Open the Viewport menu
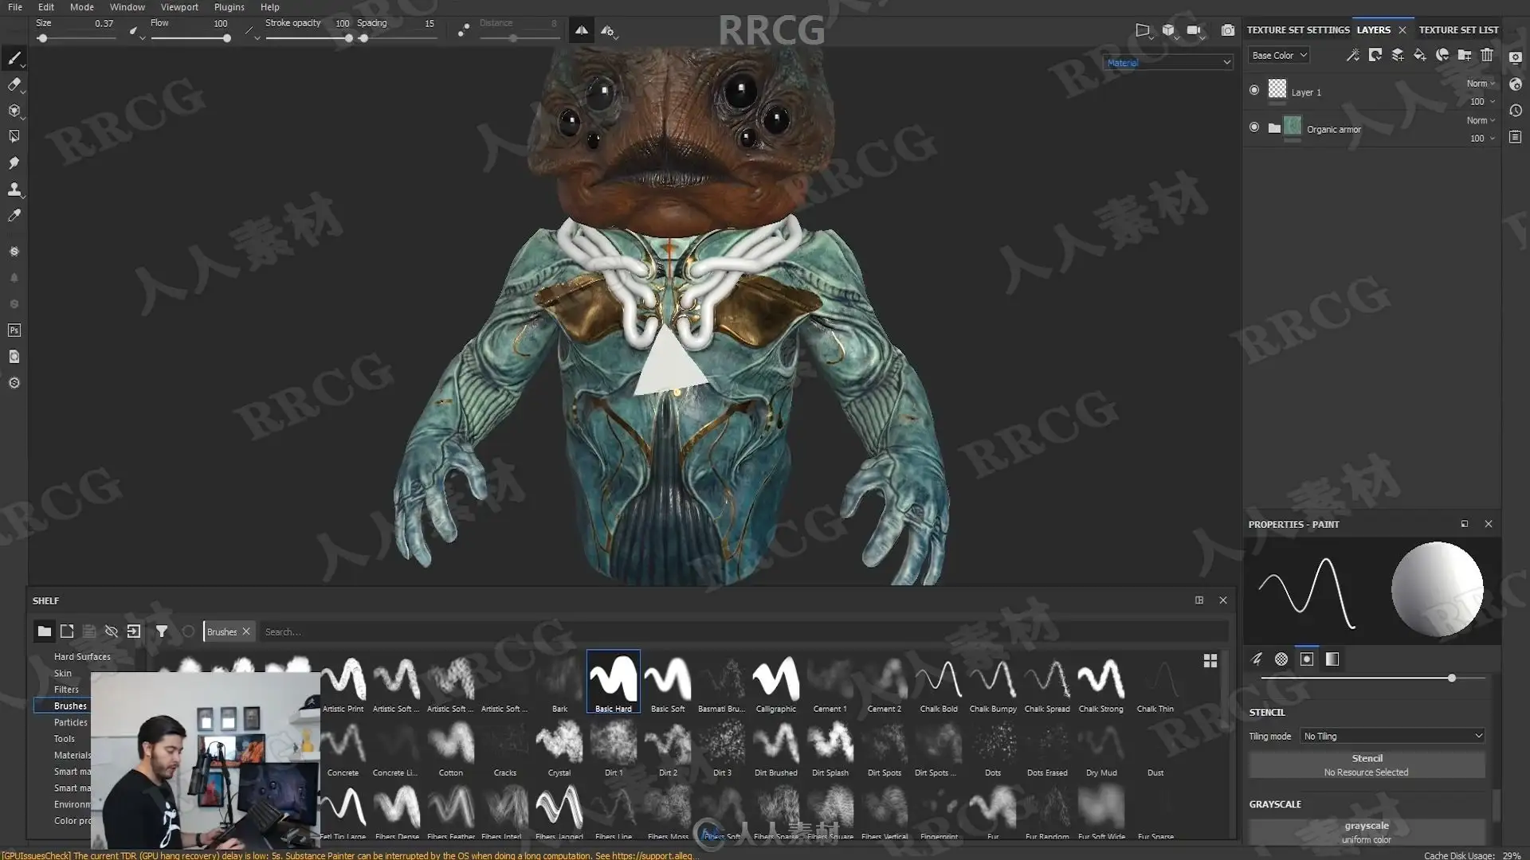Screen dimensions: 1530x860 (179, 7)
